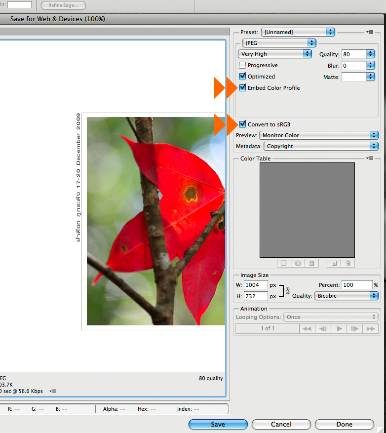This screenshot has width=386, height=433.
Task: Click the web-safe cube icon under Color Table
Action: [x=298, y=263]
